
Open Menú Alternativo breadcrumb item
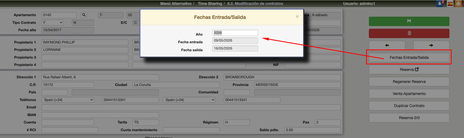pos(176,4)
